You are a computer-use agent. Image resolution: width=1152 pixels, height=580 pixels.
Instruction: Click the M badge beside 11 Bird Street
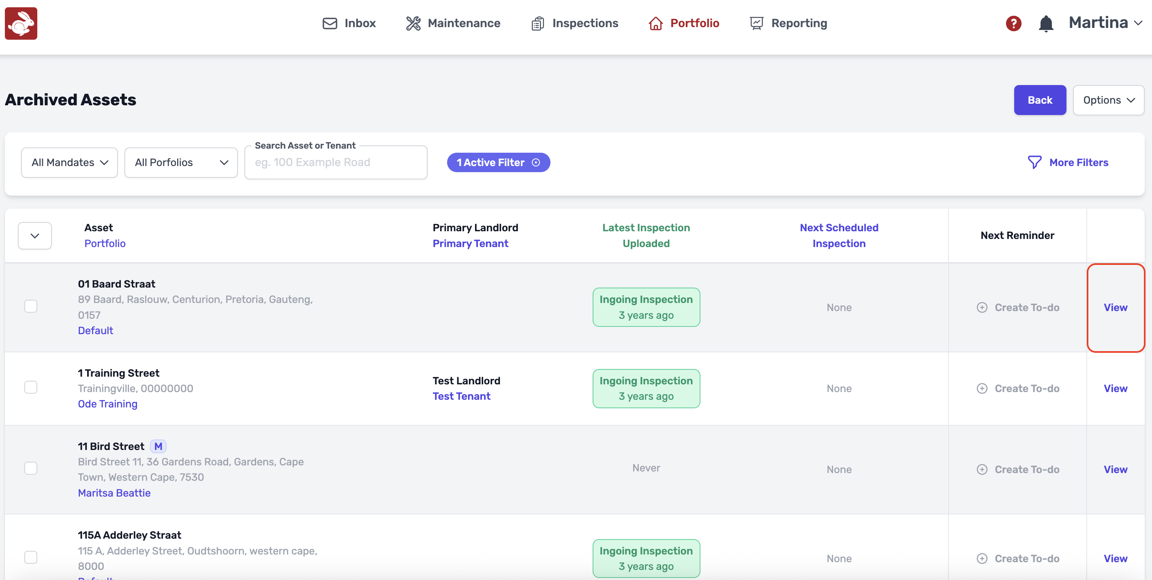pos(158,446)
